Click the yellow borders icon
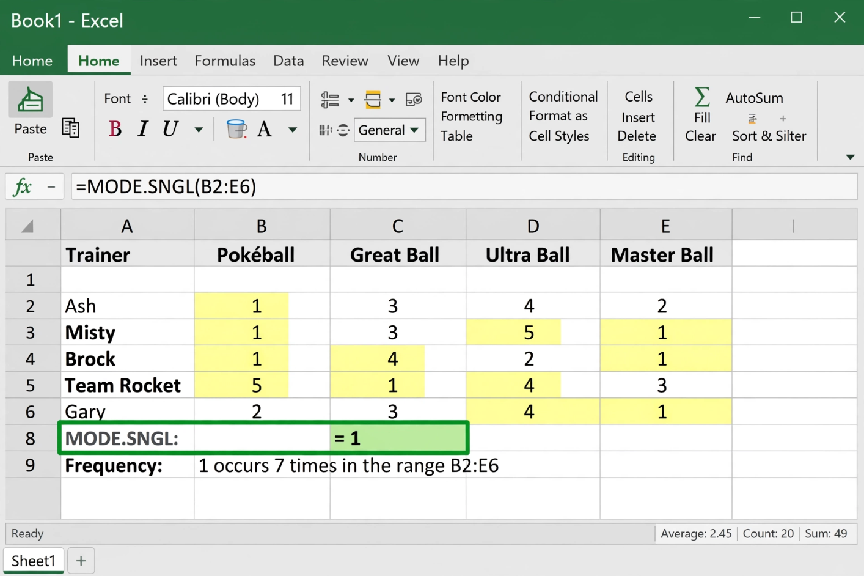 click(373, 100)
